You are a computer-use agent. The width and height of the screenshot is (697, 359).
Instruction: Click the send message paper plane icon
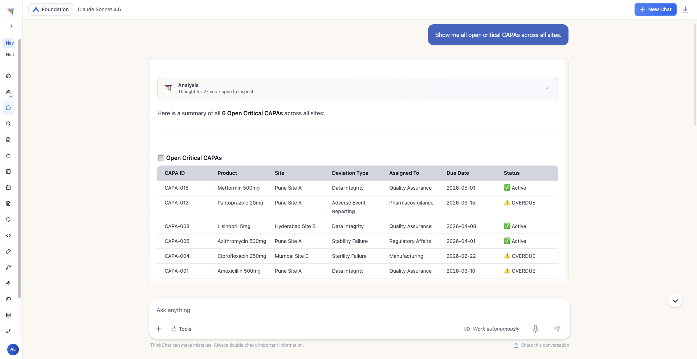pos(557,329)
